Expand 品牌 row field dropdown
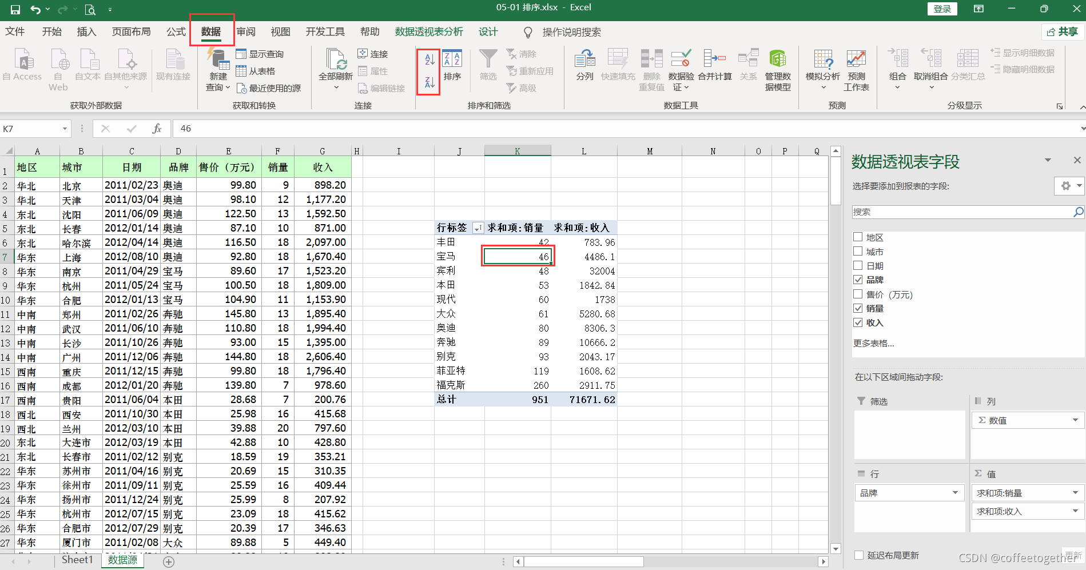Viewport: 1086px width, 570px height. (x=955, y=493)
